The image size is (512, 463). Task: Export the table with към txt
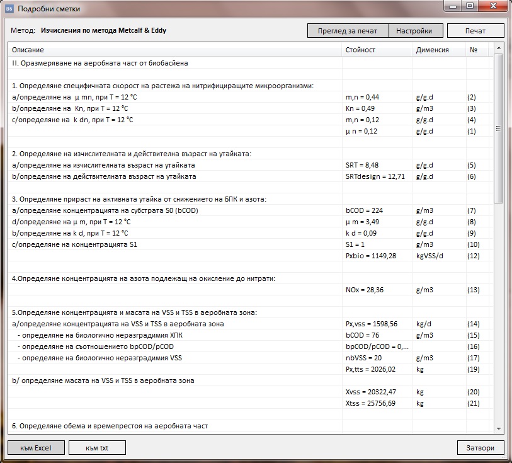[x=97, y=448]
